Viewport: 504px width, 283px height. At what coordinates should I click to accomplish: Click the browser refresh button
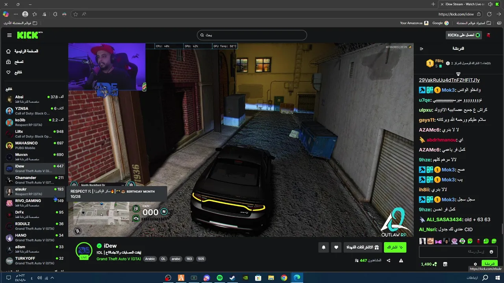click(x=489, y=14)
